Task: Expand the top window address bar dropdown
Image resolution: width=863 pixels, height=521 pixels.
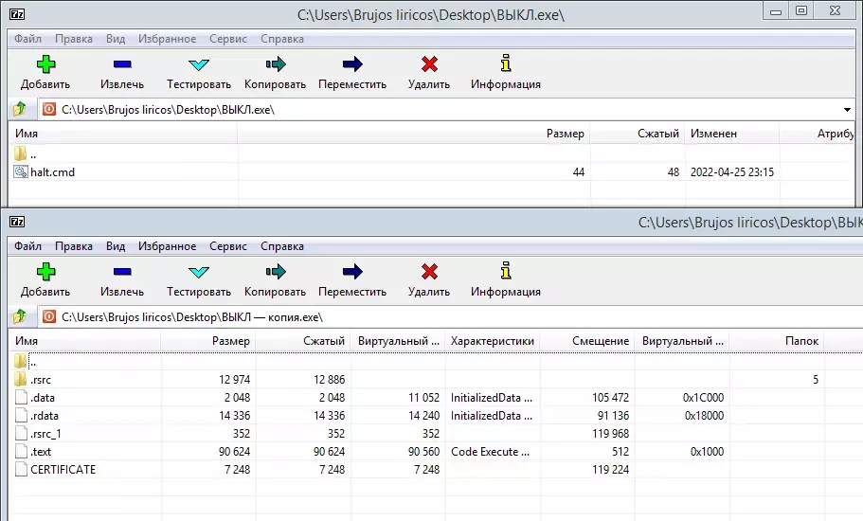Action: [x=847, y=110]
